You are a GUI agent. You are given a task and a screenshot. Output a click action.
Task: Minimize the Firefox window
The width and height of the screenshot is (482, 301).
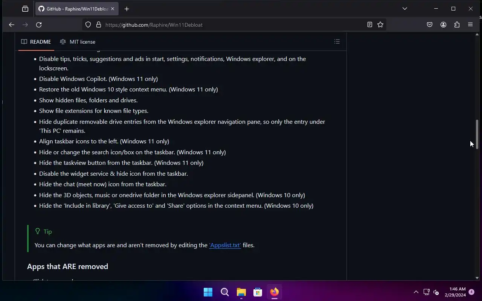(x=436, y=9)
